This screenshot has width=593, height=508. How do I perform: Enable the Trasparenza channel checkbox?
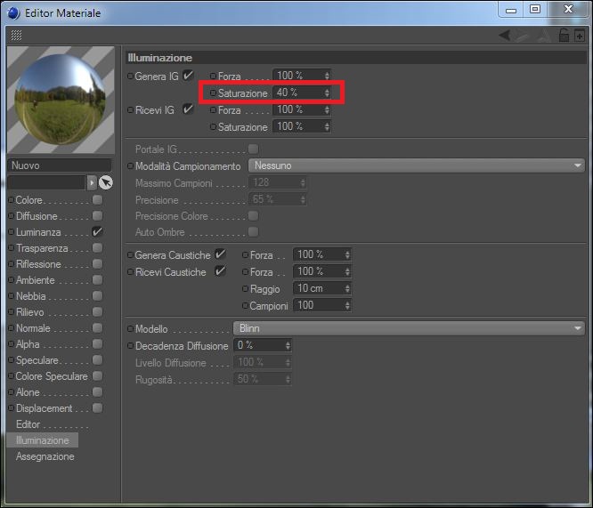(x=98, y=248)
